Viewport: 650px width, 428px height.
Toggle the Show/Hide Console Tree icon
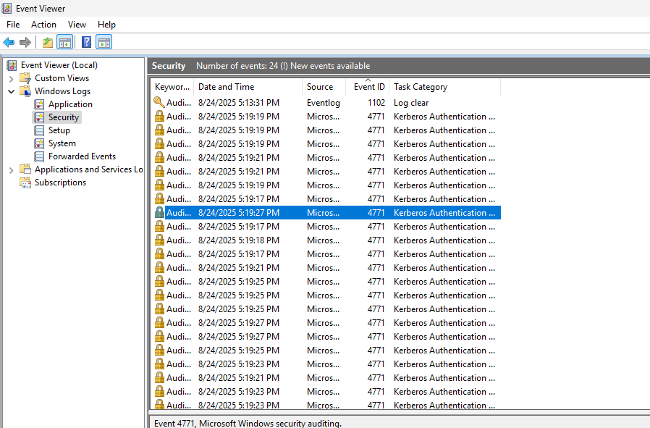coord(65,42)
